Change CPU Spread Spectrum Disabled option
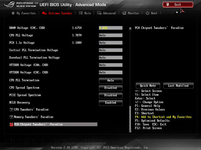201x150 pixels. click(111, 88)
